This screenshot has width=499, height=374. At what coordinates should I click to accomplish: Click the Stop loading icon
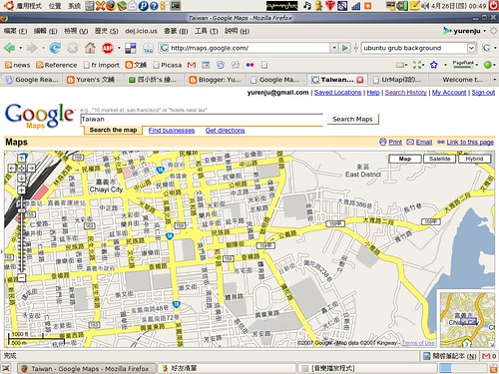72,48
